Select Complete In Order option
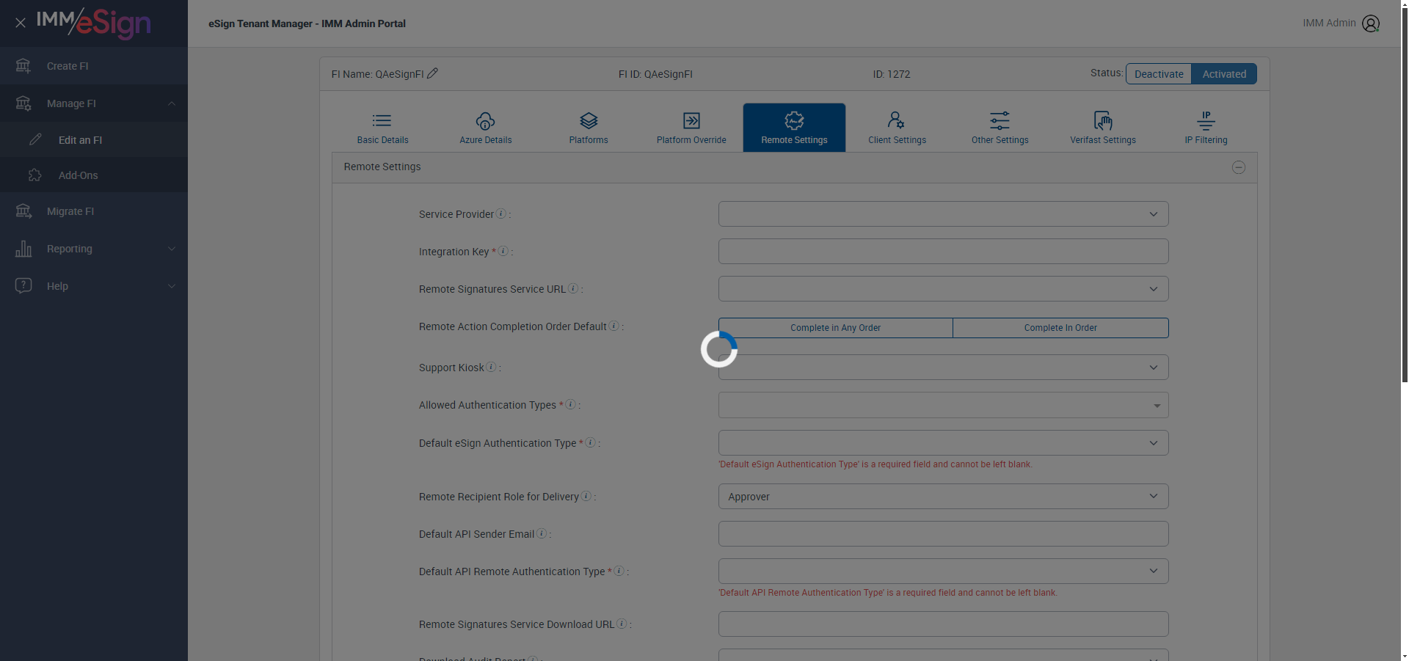 click(x=1060, y=328)
